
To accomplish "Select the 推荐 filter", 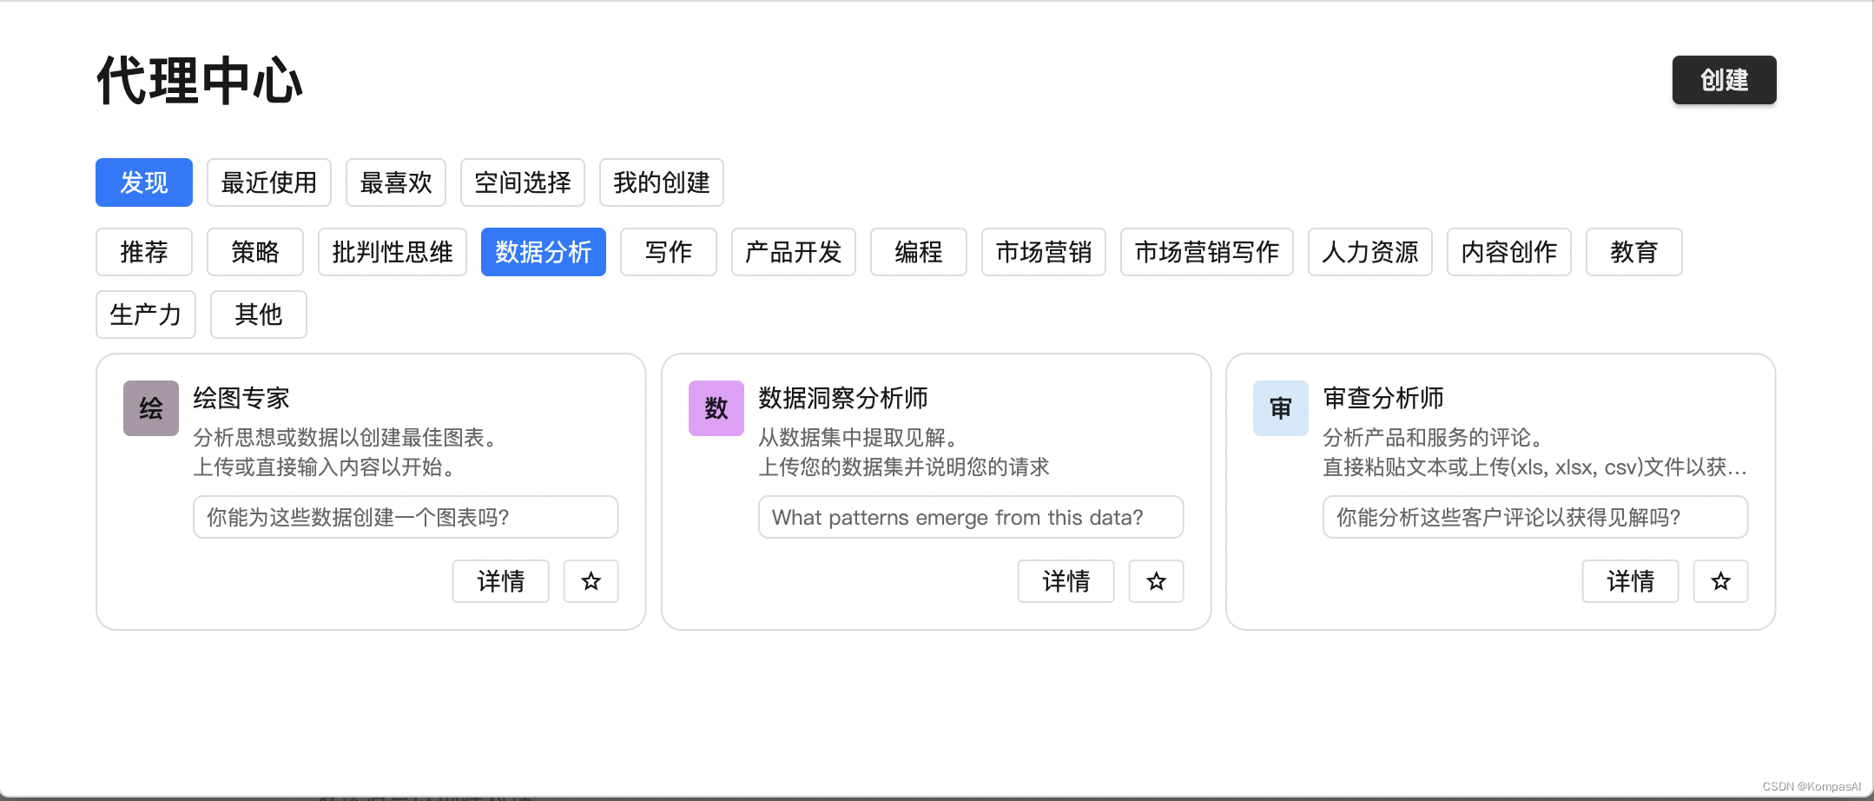I will tap(144, 252).
